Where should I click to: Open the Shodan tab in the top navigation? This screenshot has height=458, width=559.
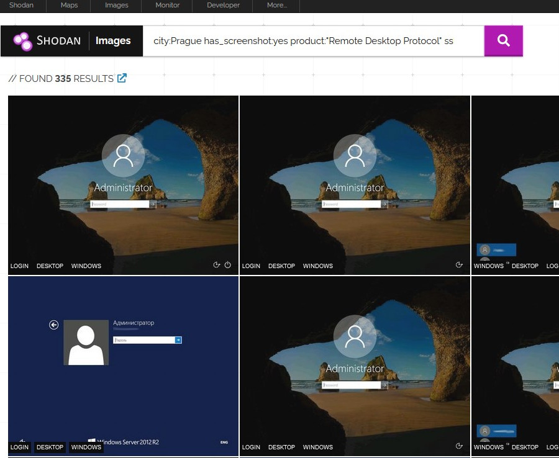[x=21, y=6]
